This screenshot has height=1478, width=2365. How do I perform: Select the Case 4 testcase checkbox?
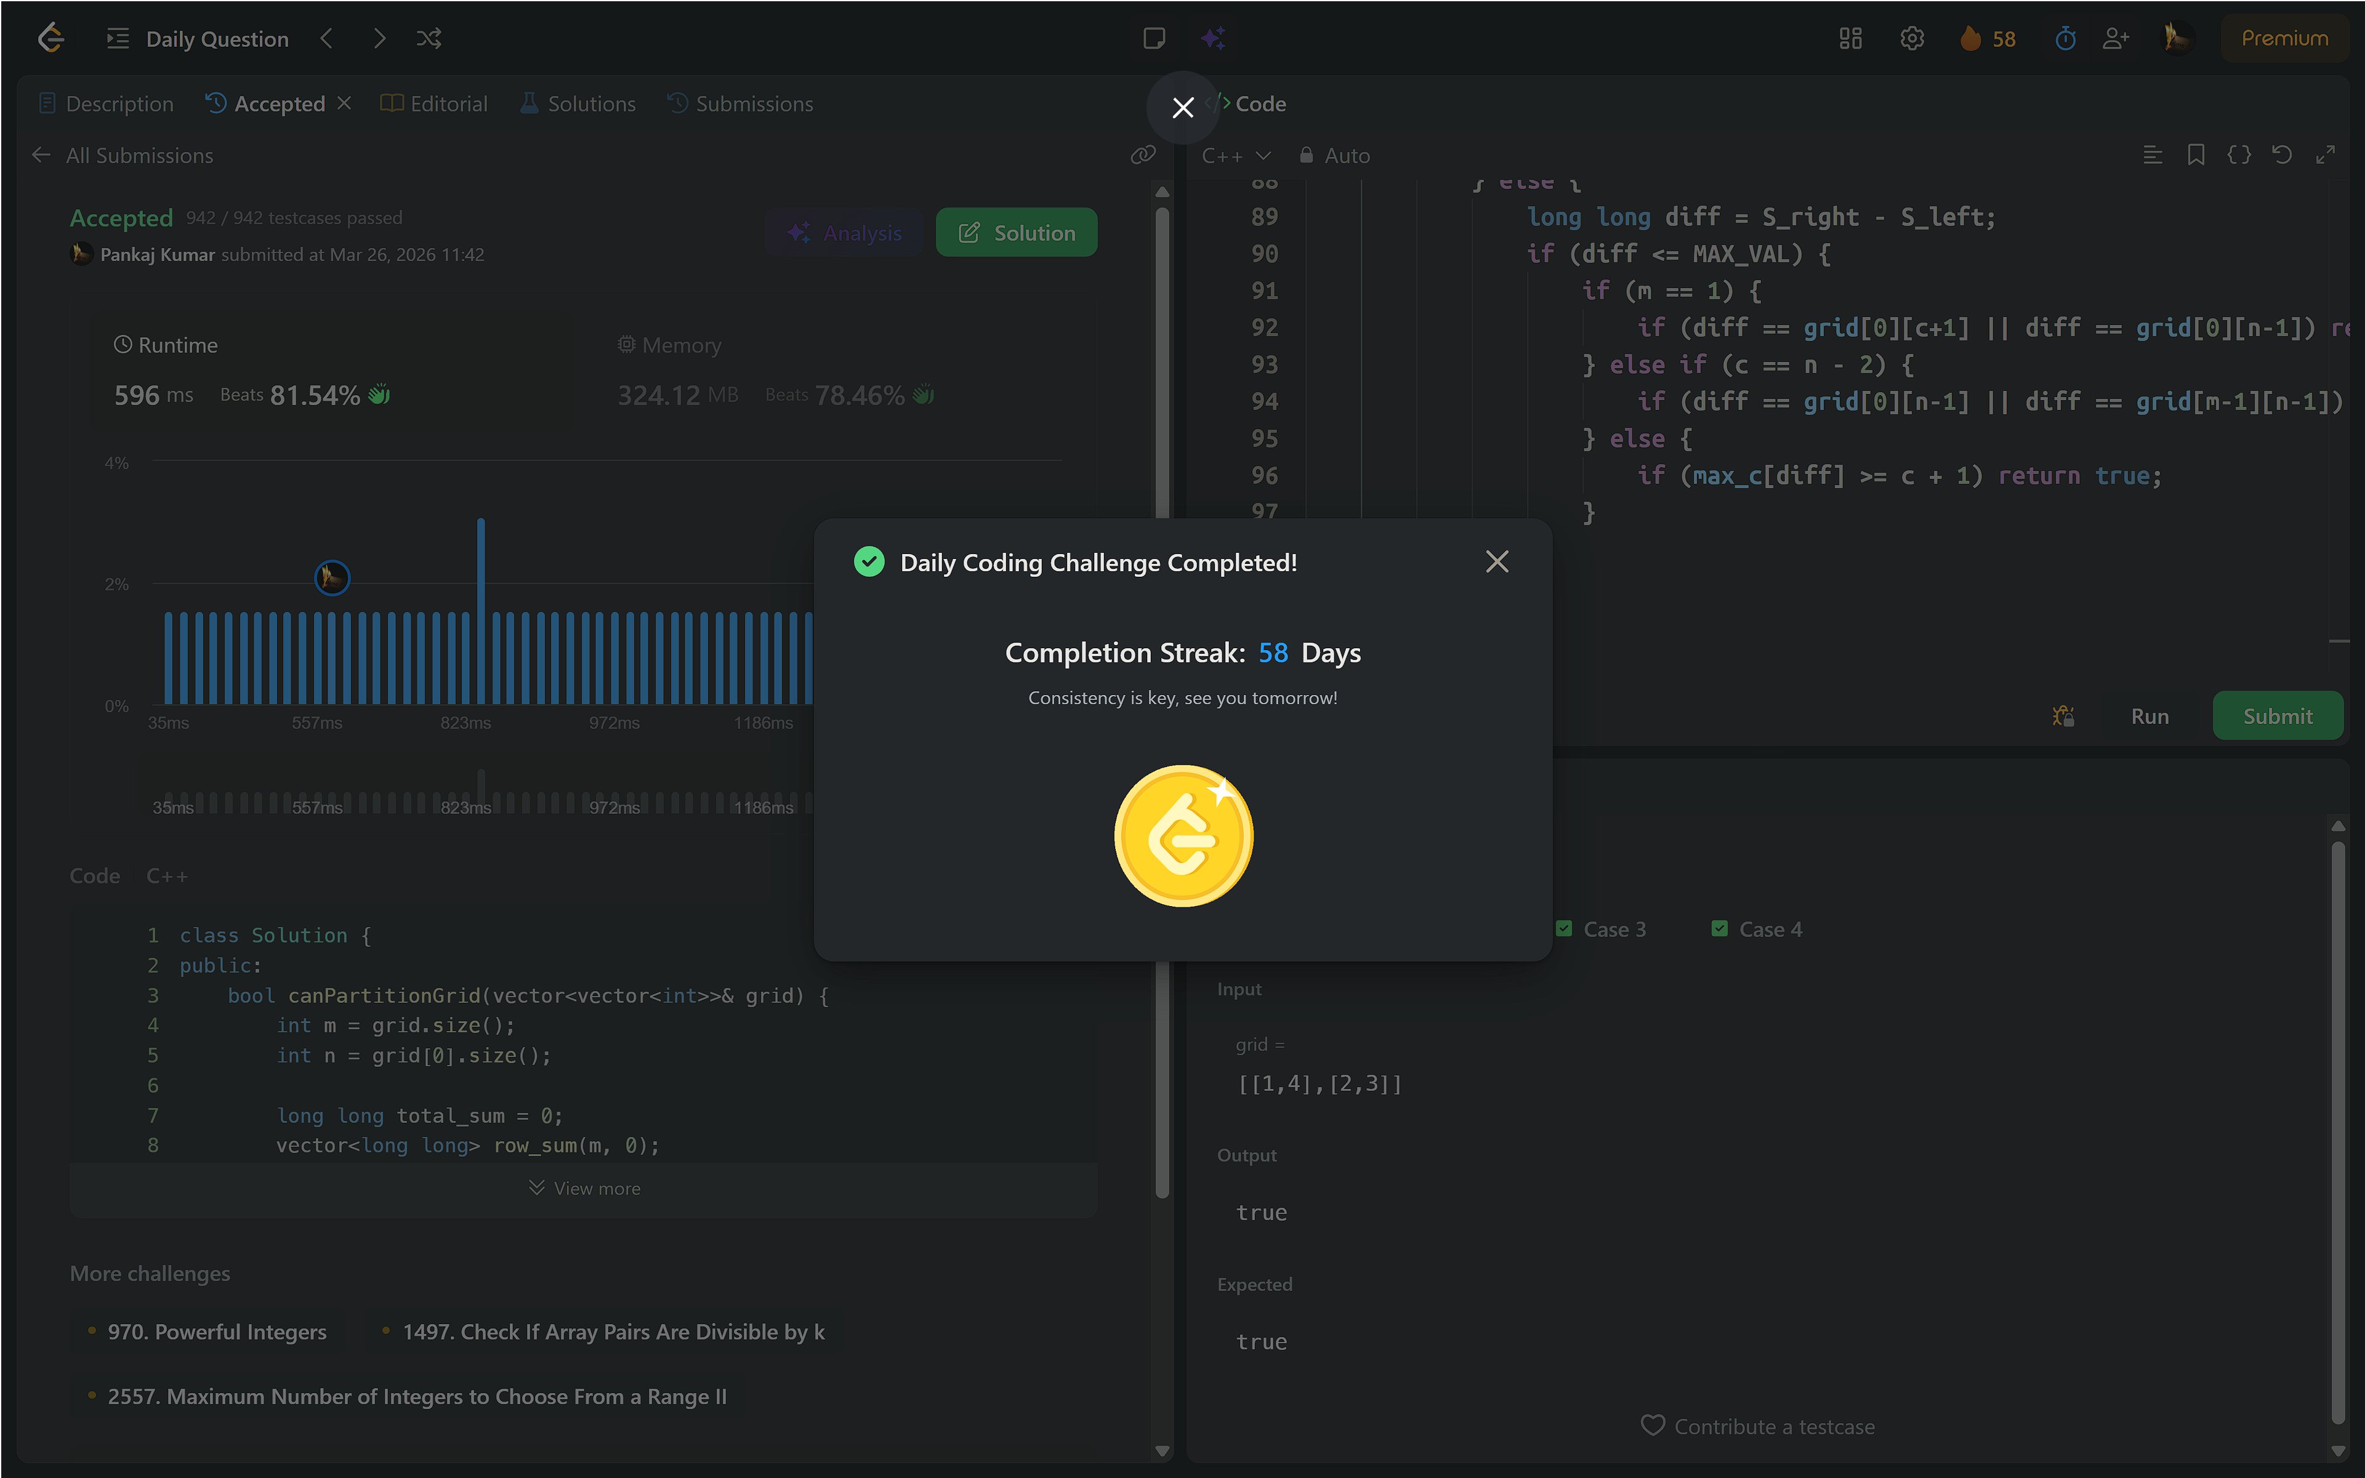coord(1720,929)
